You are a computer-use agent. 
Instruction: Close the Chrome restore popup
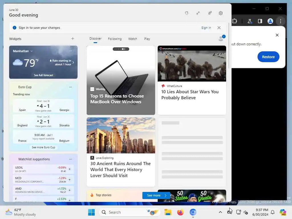277,35
